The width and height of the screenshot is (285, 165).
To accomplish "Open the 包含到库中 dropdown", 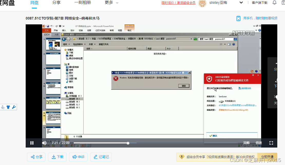I will 79,44.
